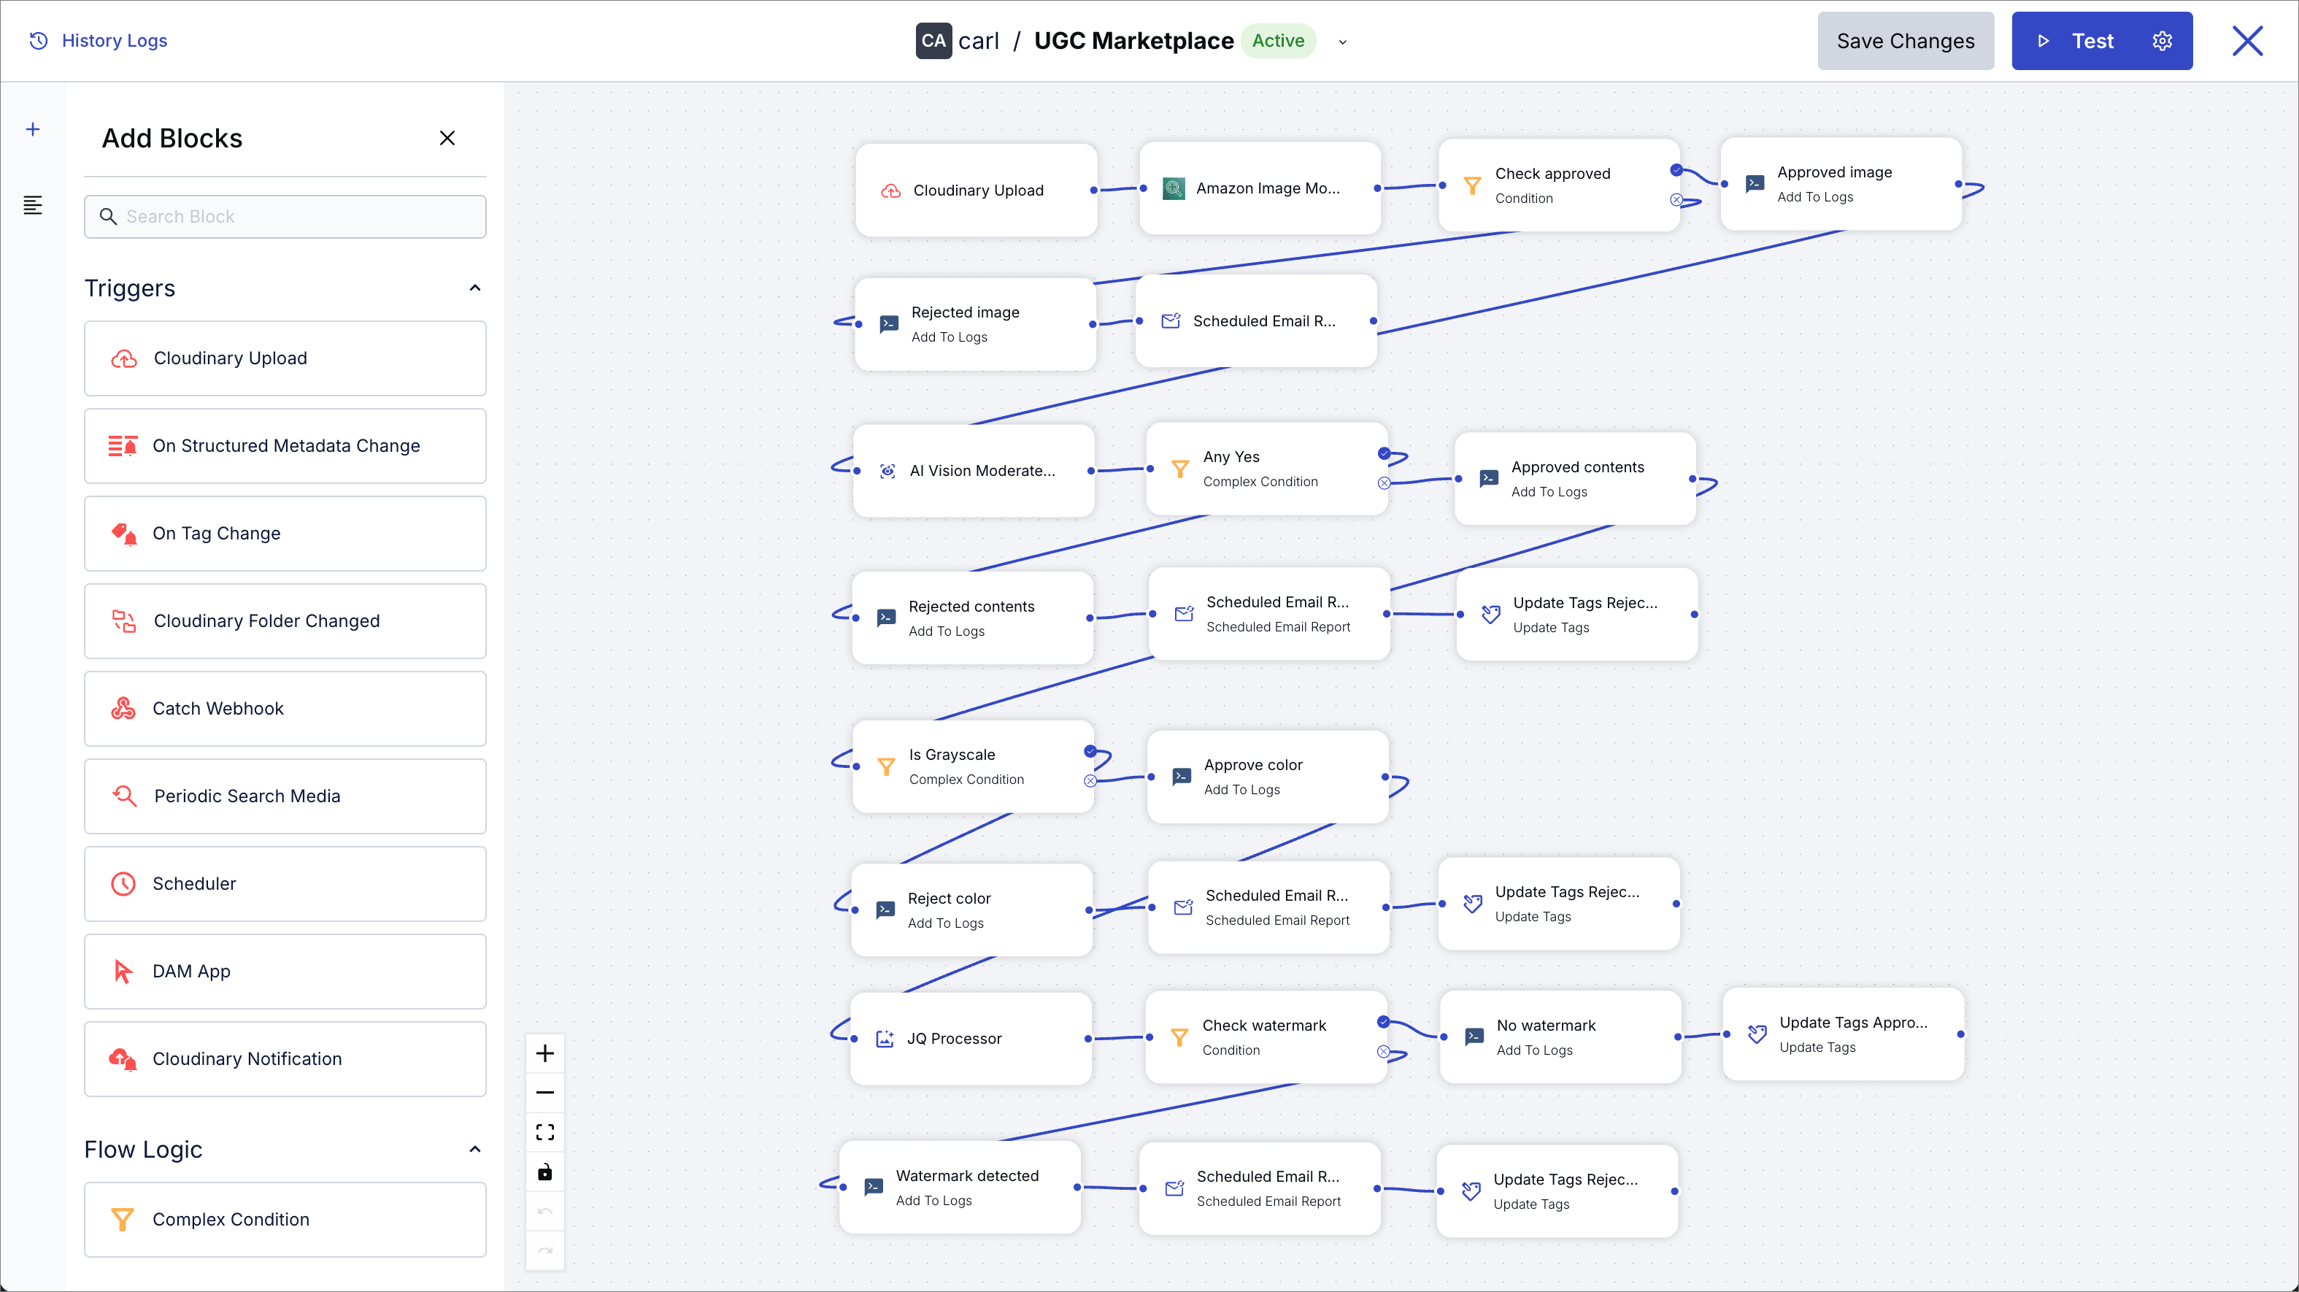The height and width of the screenshot is (1292, 2299).
Task: Collapse the Triggers section
Action: click(x=475, y=288)
